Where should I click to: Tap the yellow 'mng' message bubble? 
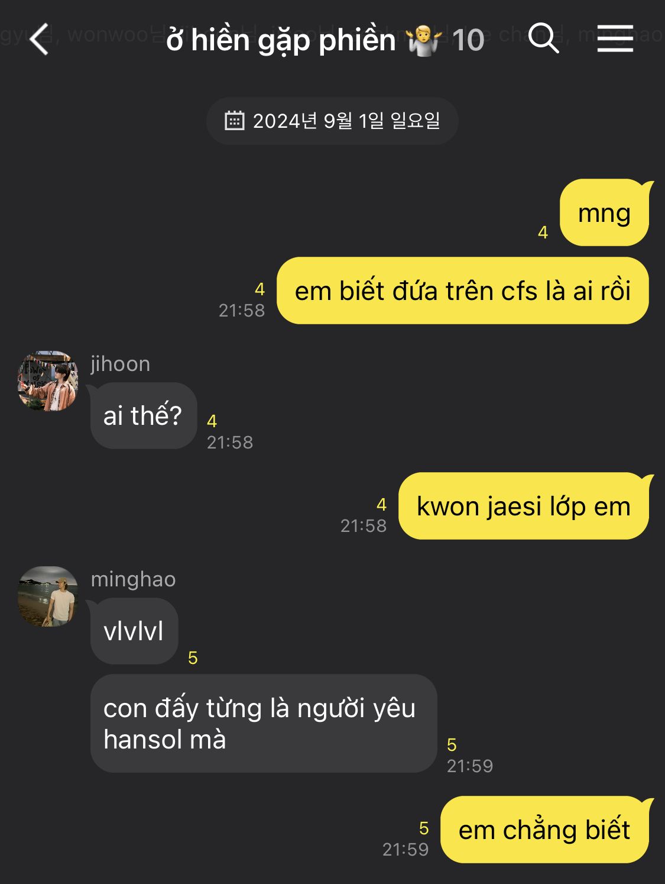(604, 212)
